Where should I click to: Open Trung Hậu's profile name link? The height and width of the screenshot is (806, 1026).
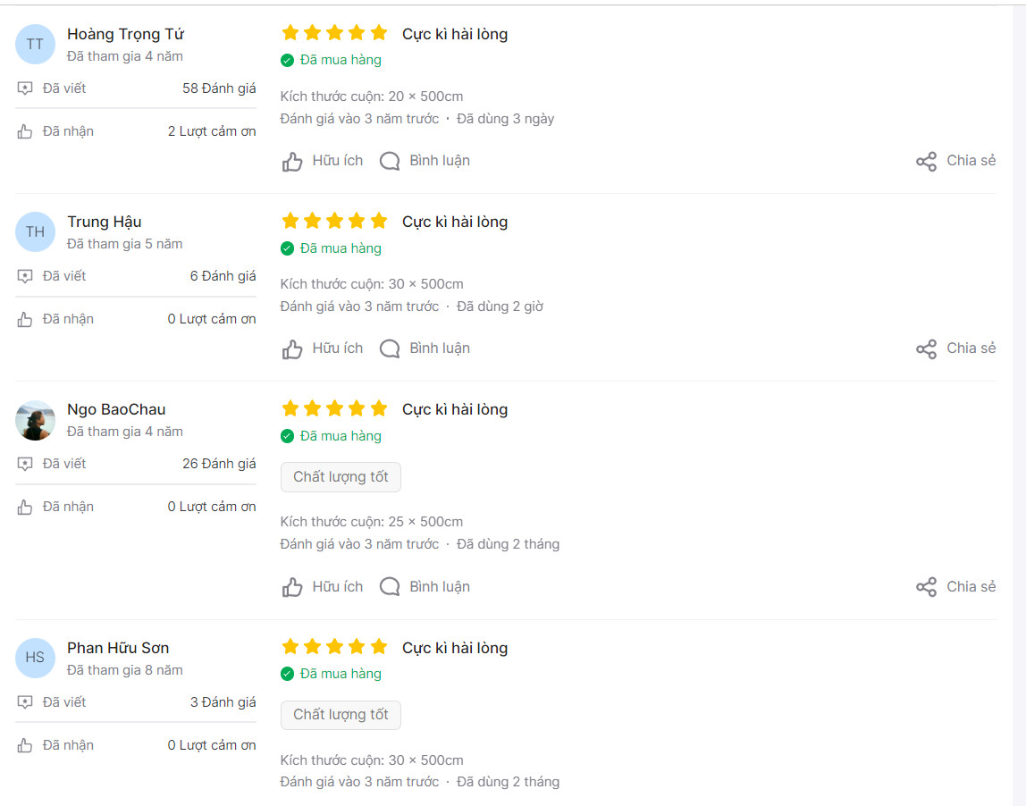pos(104,222)
